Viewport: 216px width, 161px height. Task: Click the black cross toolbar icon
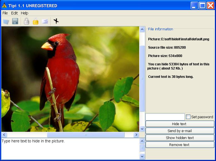[x=56, y=21]
